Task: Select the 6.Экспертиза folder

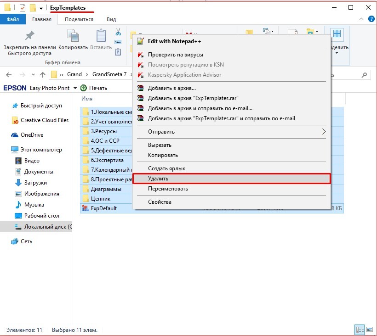Action: tap(106, 160)
